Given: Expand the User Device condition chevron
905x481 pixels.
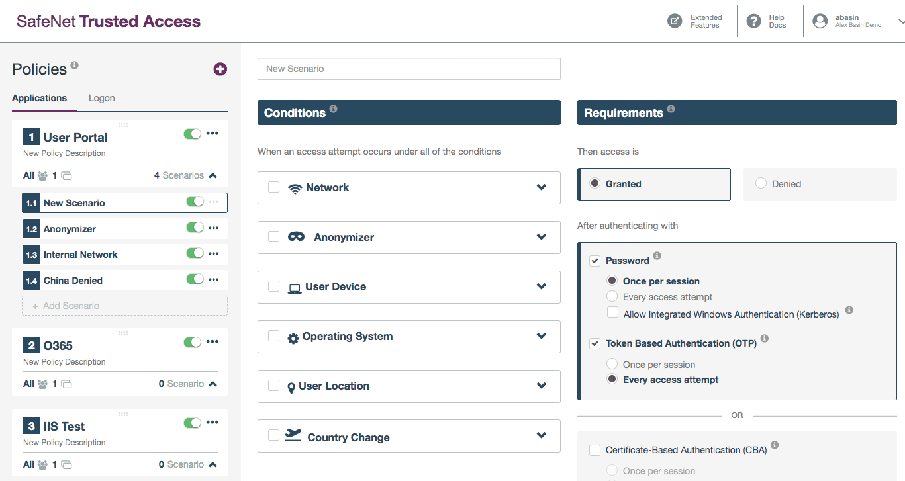Looking at the screenshot, I should [542, 286].
